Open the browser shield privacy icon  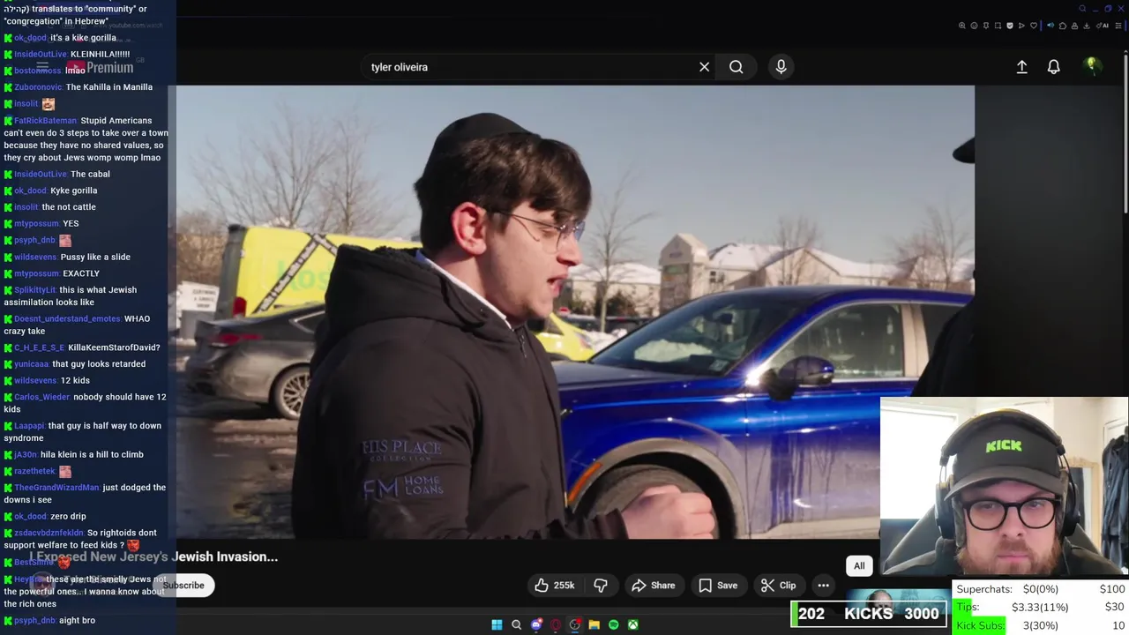click(x=1010, y=26)
